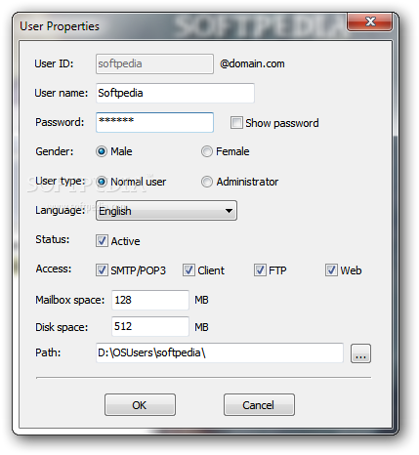
Task: Choose the Normal user radio button
Action: point(102,182)
